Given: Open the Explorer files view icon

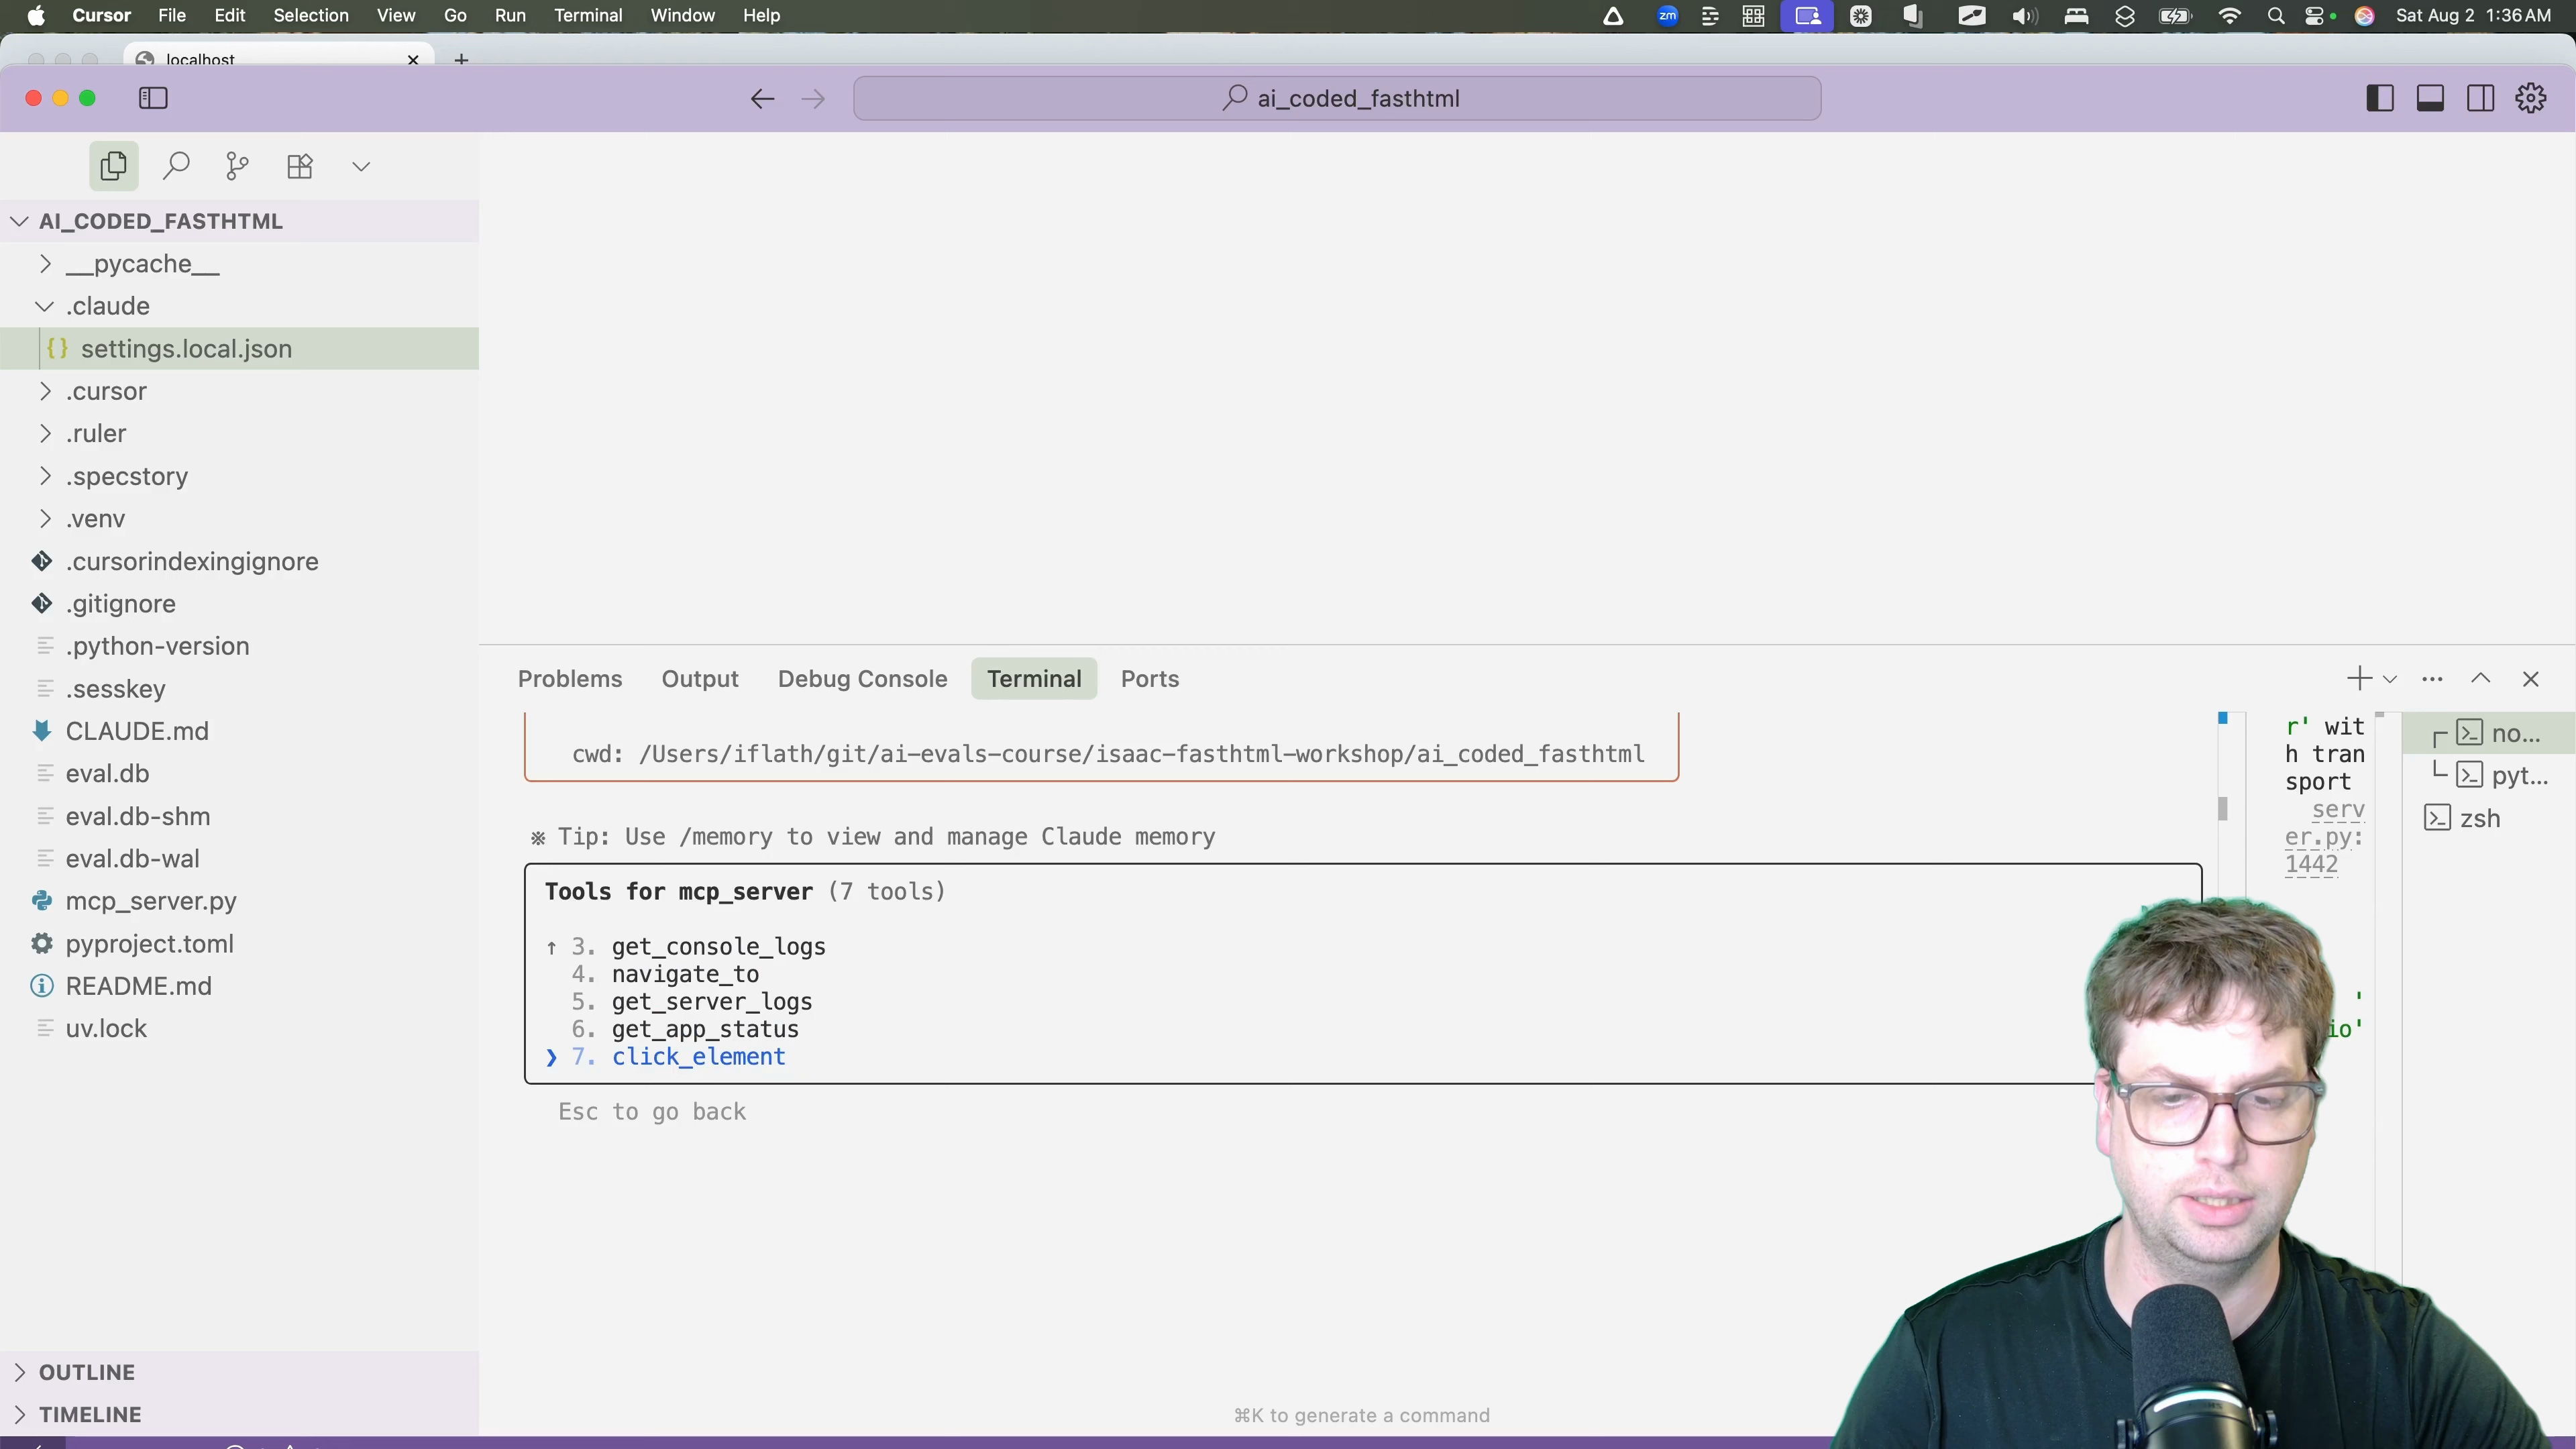Looking at the screenshot, I should click(113, 166).
